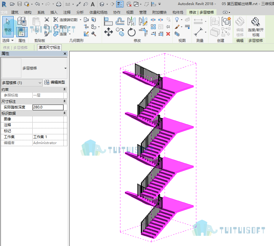Select the 修改 (Modify) arrow tool
Screen dimensions: 274x246
click(8, 27)
